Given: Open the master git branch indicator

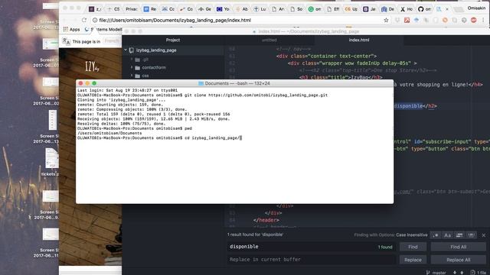Looking at the screenshot, I should click(x=436, y=273).
